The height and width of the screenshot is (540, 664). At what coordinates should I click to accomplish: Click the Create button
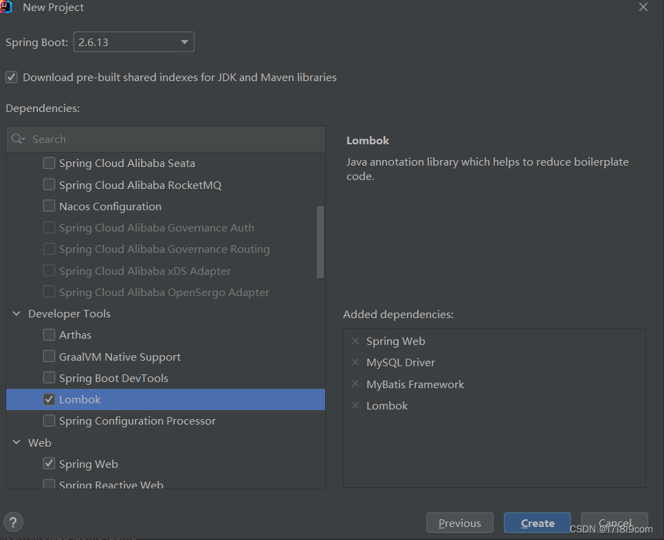coord(538,523)
